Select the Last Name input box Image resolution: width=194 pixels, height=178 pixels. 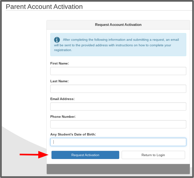tap(118, 89)
